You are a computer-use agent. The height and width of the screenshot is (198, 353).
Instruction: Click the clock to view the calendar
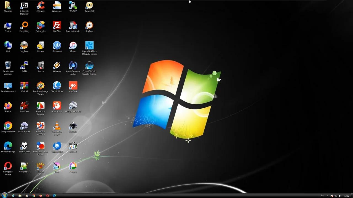347,196
